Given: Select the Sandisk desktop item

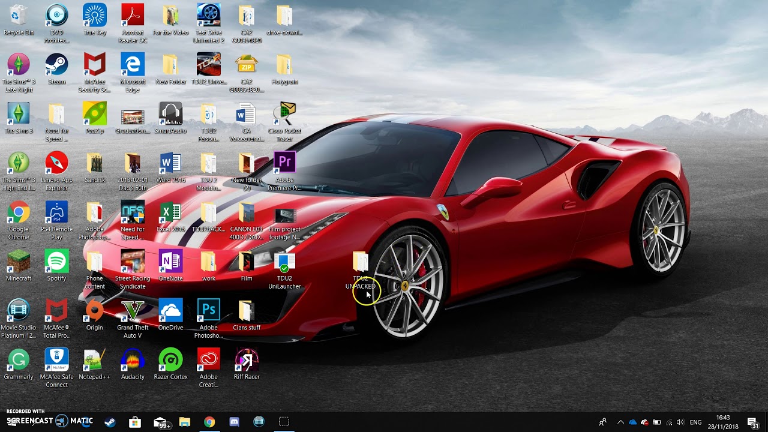Looking at the screenshot, I should click(94, 167).
